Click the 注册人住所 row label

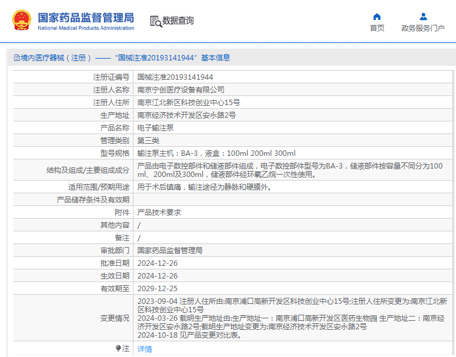(x=111, y=103)
